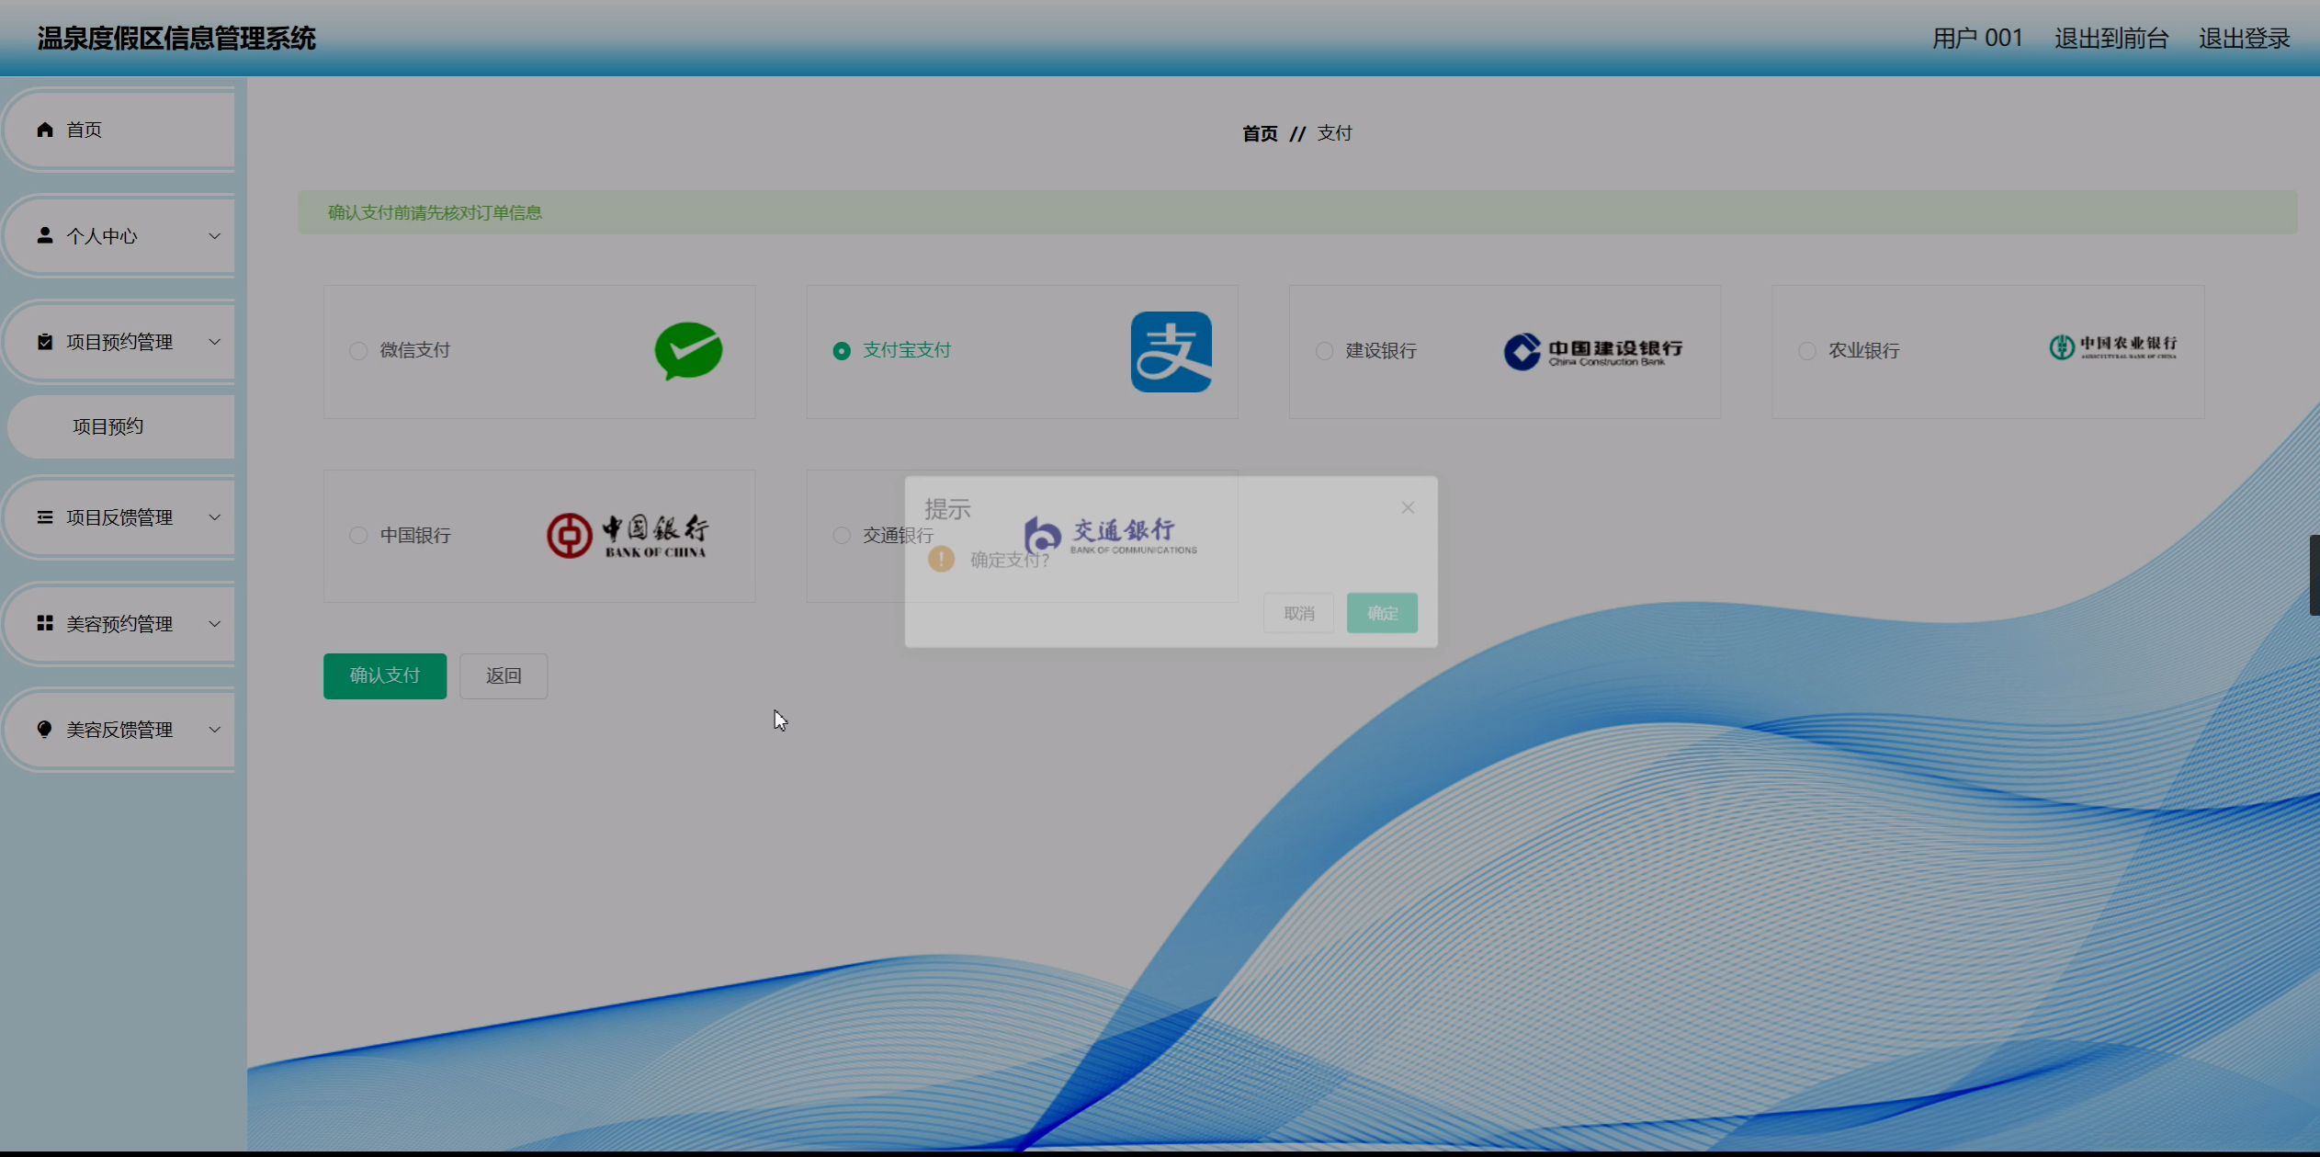The width and height of the screenshot is (2320, 1157).
Task: Expand the 美容预约管理 sidebar chevron
Action: point(214,624)
